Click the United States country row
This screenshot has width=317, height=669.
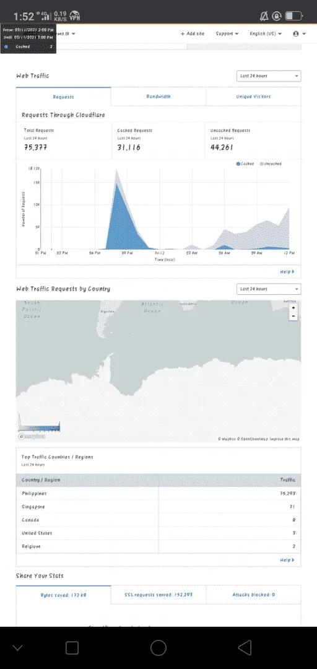158,533
